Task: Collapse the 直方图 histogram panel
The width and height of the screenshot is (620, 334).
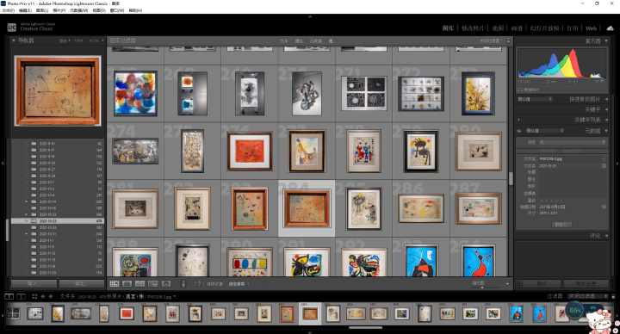Action: [x=606, y=40]
